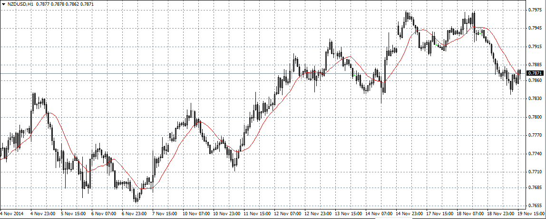Image resolution: width=546 pixels, height=219 pixels.
Task: Click the 0.7915 price axis label
Action: coord(535,46)
